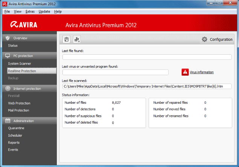Click the Internet protection section header
Screen dimensions: 239x167
click(30, 89)
